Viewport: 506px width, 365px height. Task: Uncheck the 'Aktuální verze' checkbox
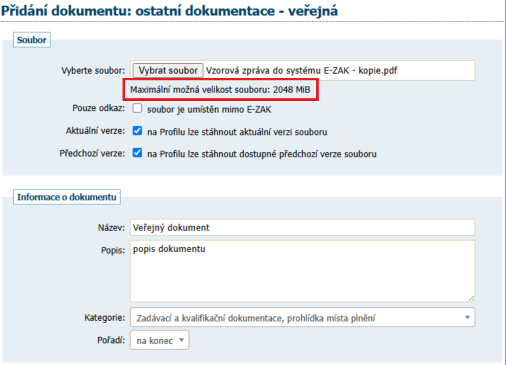[137, 131]
